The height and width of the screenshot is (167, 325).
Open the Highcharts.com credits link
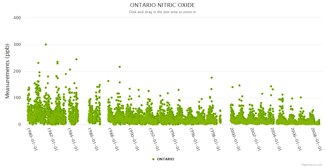[312, 165]
